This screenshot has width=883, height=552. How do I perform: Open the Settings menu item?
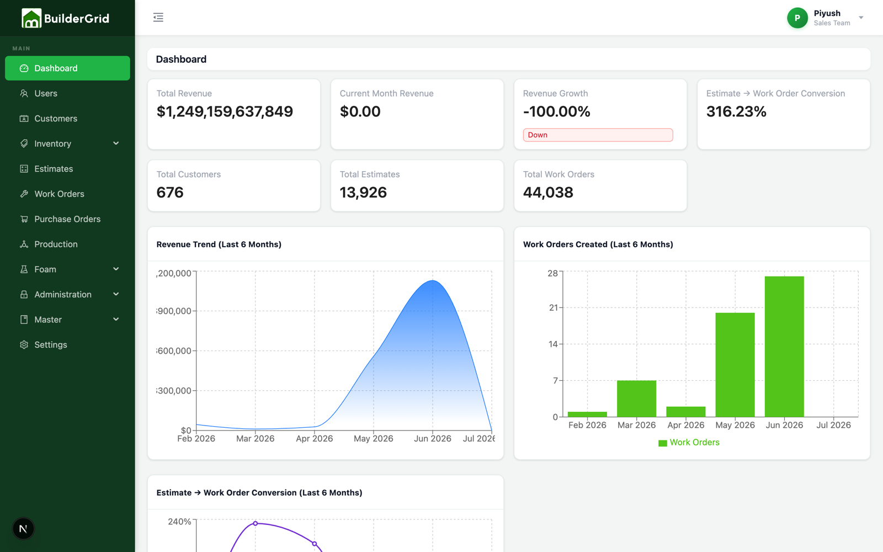point(67,344)
